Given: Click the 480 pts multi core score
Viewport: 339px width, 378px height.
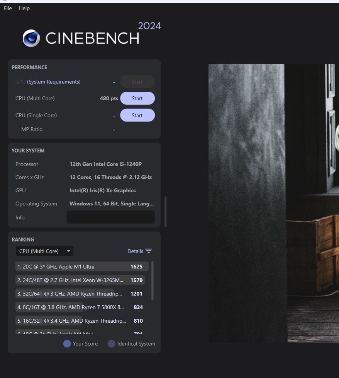Looking at the screenshot, I should point(109,98).
